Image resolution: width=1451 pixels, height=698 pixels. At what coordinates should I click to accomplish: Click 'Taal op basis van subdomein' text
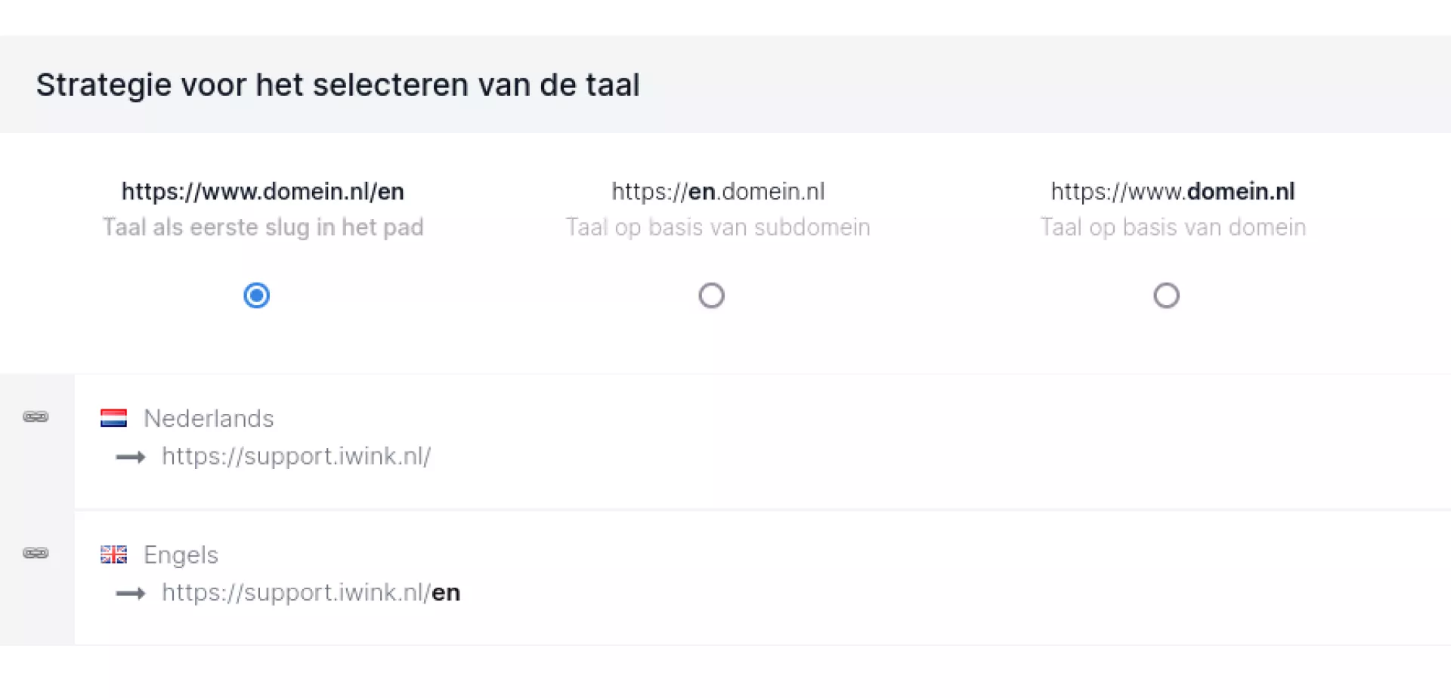[x=718, y=227]
